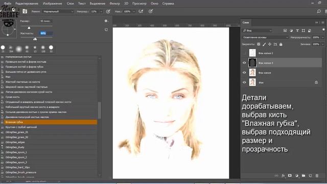This screenshot has height=184, width=327.
Task: Enable airbrush-style build-up icon
Action: pos(141,11)
